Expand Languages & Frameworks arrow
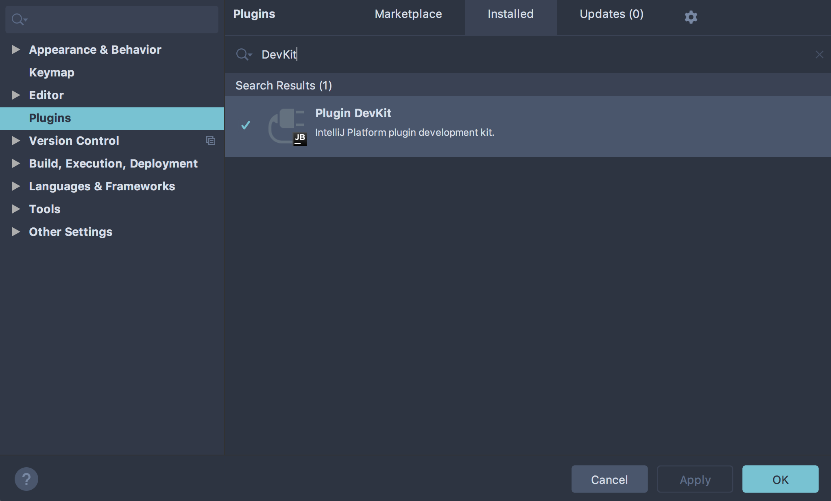Screen dimensions: 831x501 [16, 186]
